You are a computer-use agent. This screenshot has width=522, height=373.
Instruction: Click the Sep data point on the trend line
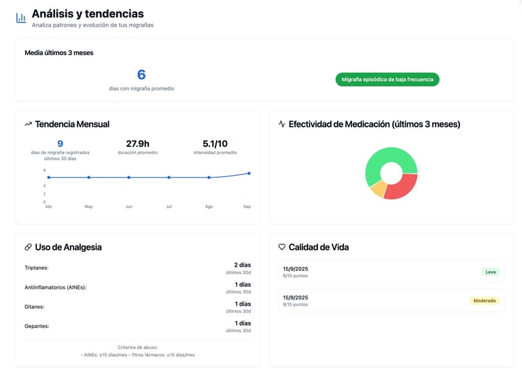(249, 174)
